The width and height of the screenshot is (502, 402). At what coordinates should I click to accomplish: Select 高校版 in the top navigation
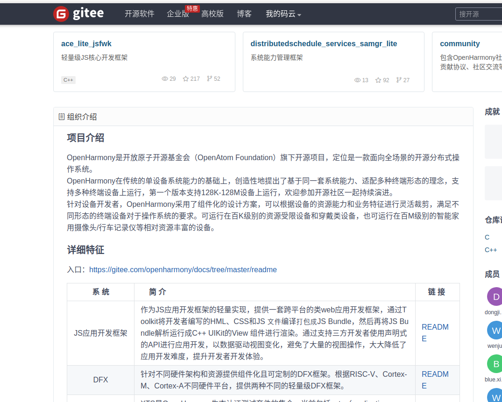pos(212,14)
